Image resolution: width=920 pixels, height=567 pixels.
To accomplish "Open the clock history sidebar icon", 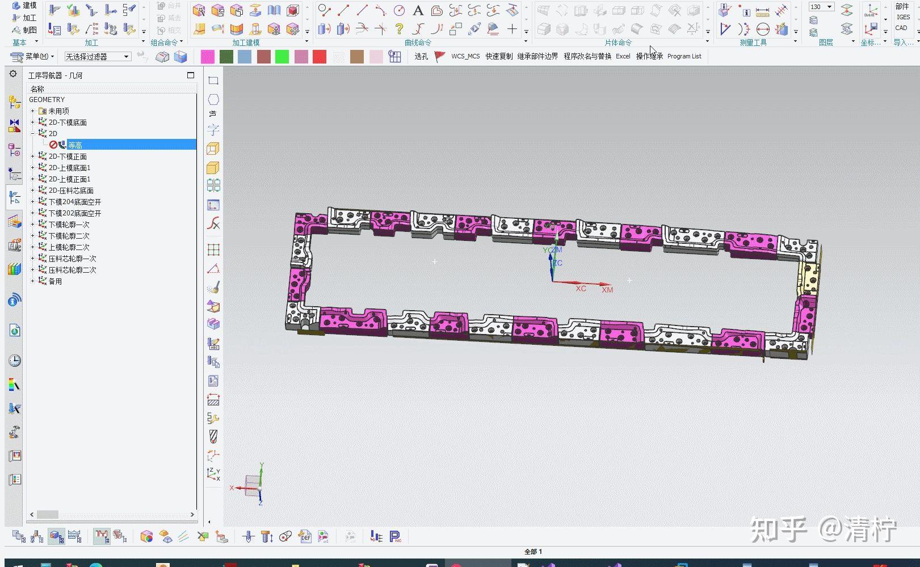I will [15, 361].
